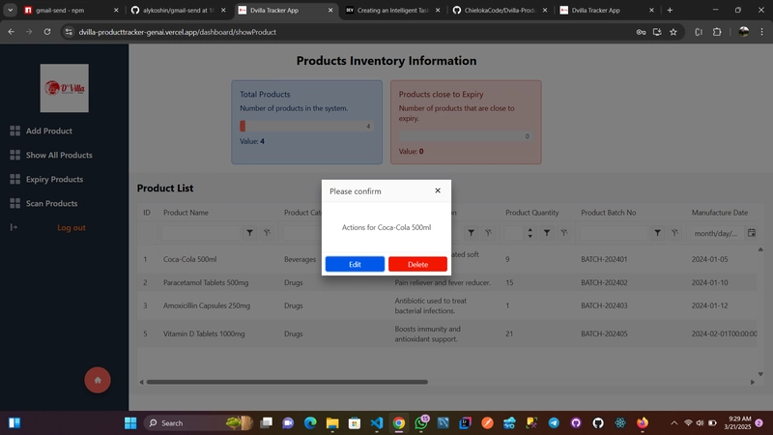Screen dimensions: 773x435
Task: Sort by Product Name column header
Action: pos(186,213)
